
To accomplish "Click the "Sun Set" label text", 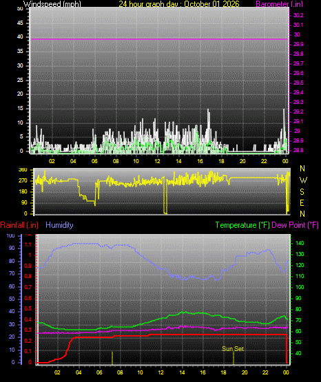I will (233, 349).
